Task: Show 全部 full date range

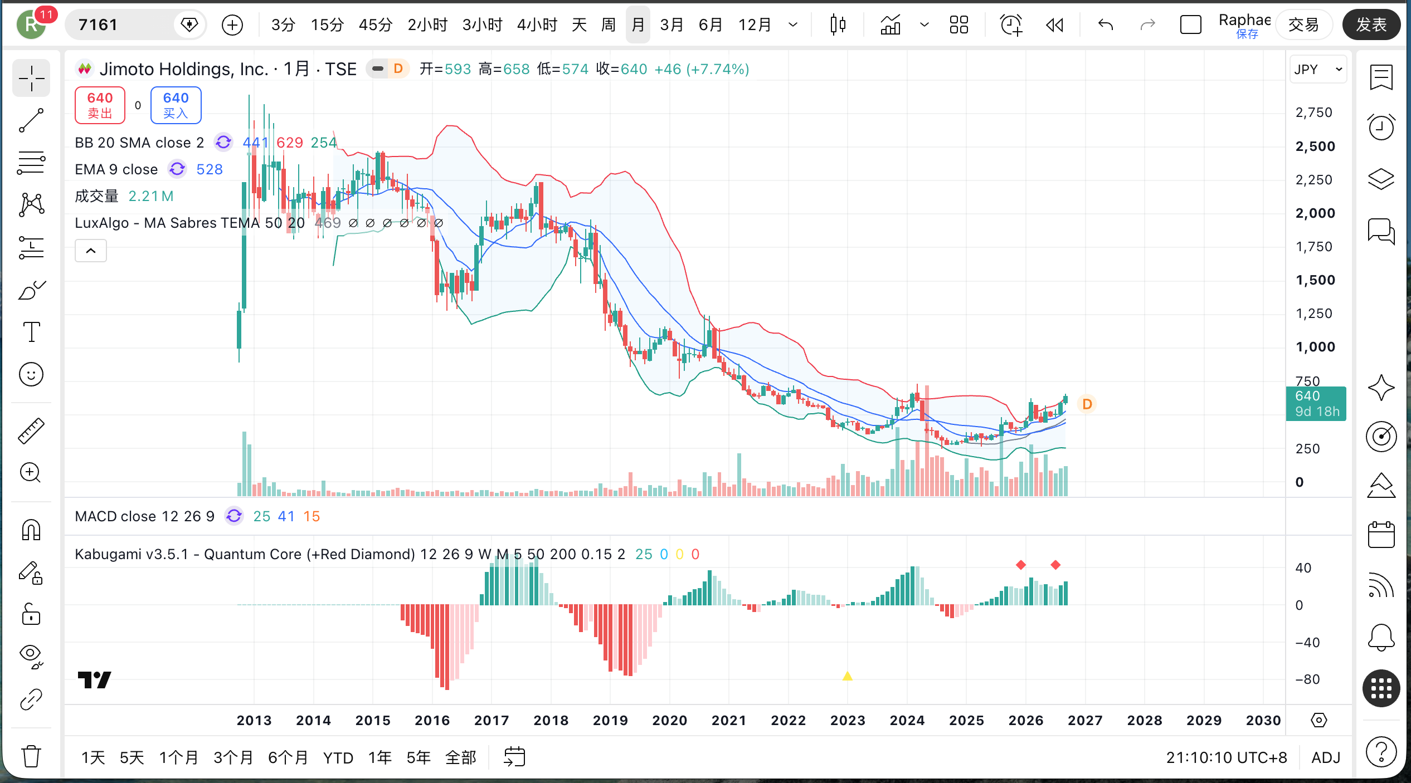Action: 461,757
